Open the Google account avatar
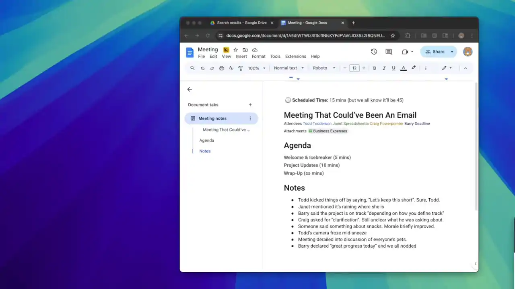Image resolution: width=515 pixels, height=289 pixels. (x=468, y=52)
